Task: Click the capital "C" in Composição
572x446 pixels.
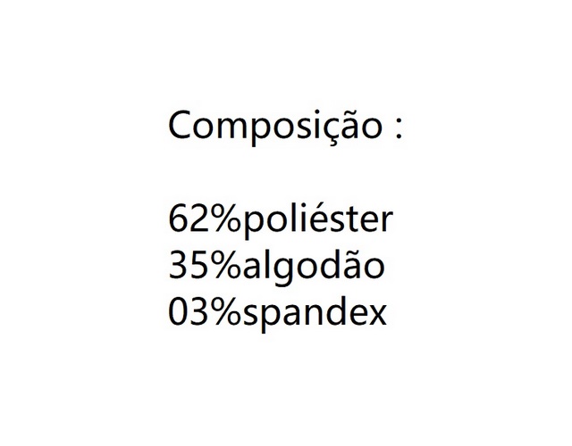Action: [x=180, y=124]
